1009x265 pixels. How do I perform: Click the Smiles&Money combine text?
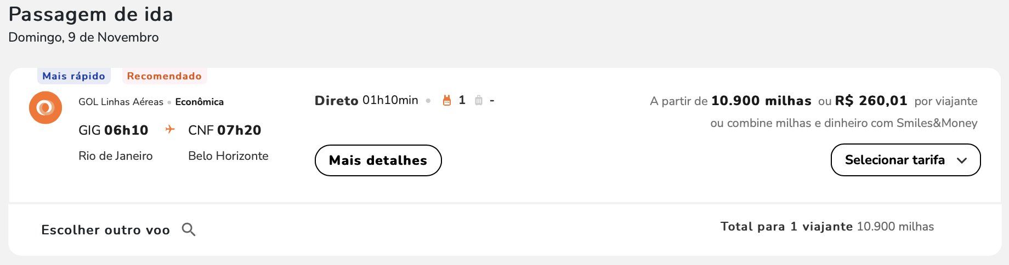coord(843,123)
